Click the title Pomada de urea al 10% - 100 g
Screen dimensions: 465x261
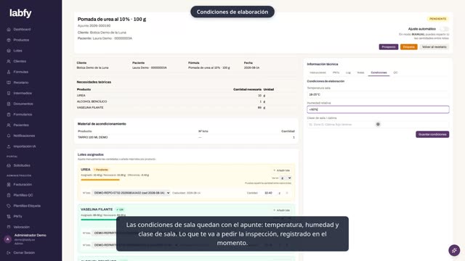112,20
